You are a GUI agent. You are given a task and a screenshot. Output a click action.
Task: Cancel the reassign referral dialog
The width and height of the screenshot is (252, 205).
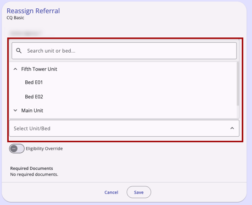point(111,192)
